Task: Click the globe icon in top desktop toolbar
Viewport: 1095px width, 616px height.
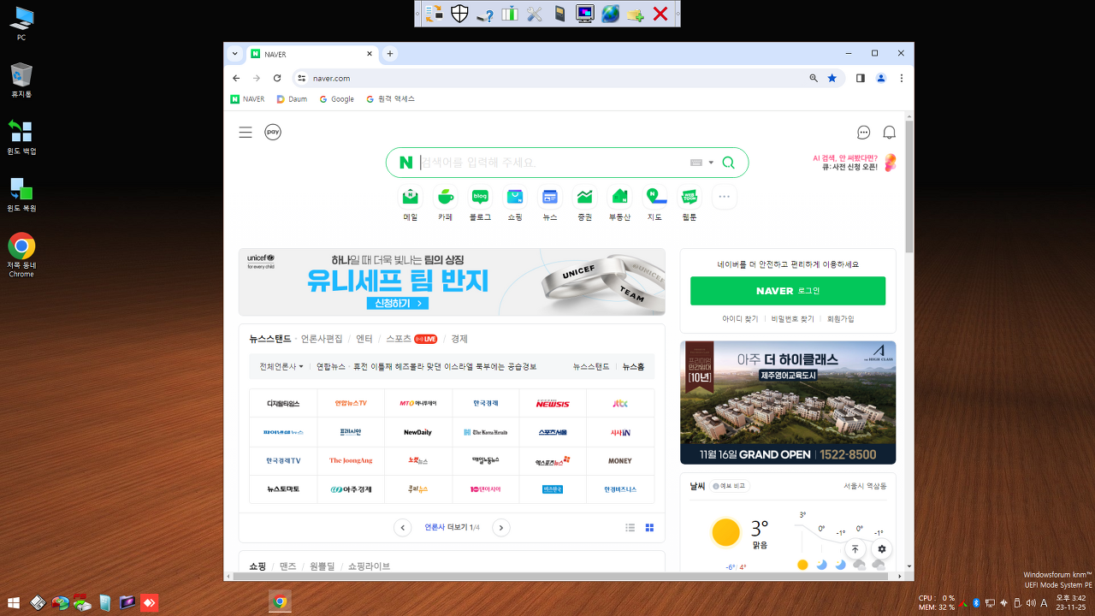Action: 610,14
